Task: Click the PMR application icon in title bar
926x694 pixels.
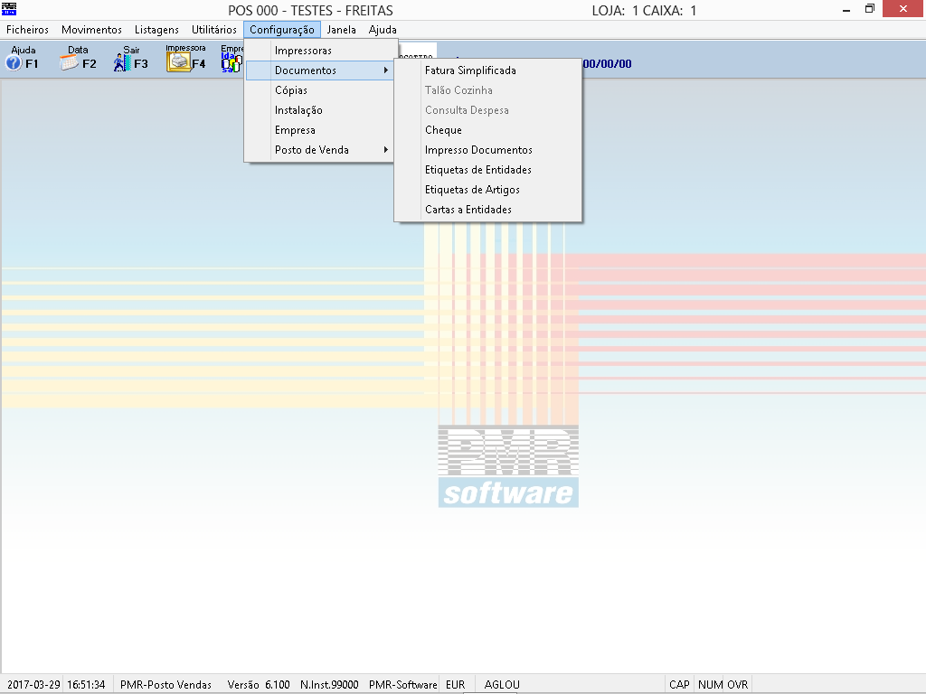Action: pyautogui.click(x=10, y=9)
